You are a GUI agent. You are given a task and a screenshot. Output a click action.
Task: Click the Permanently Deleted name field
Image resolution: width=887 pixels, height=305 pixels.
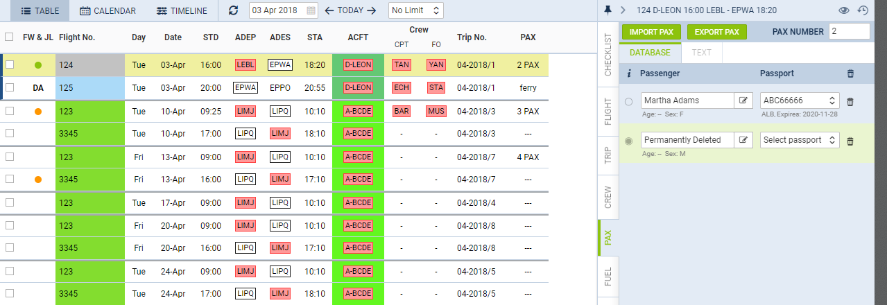[x=687, y=140]
